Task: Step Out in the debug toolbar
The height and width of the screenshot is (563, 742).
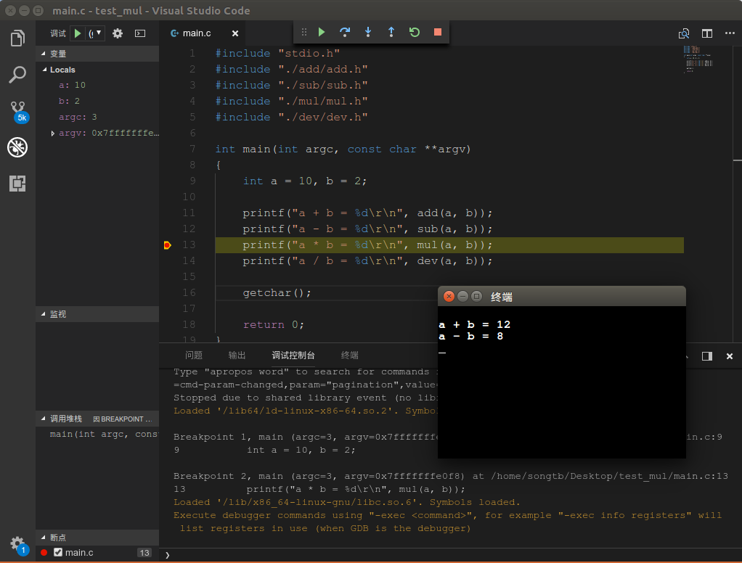Action: [x=391, y=32]
